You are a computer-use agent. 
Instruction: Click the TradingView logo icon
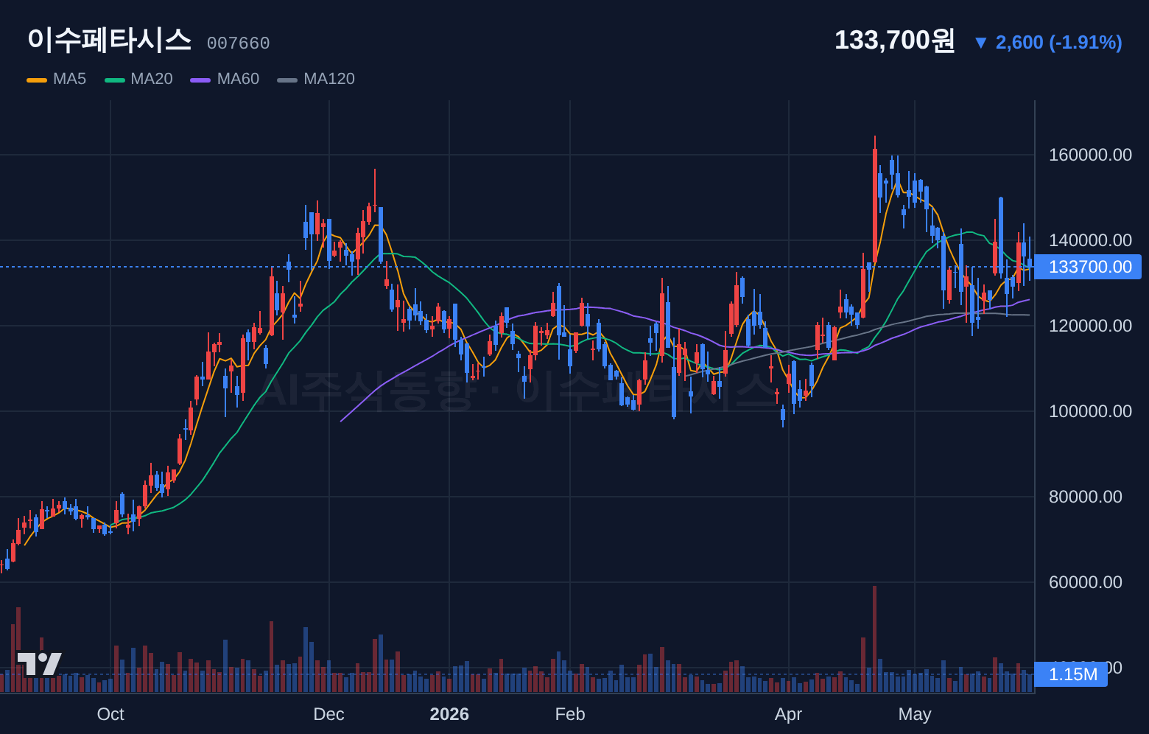[x=39, y=663]
